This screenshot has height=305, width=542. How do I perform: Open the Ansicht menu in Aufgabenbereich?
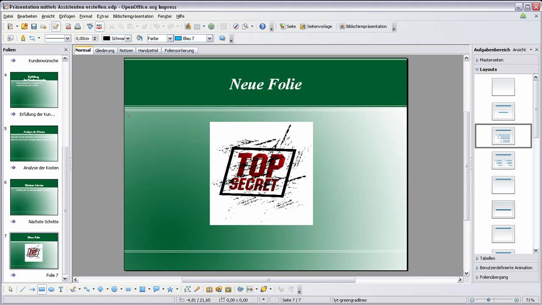pos(522,50)
